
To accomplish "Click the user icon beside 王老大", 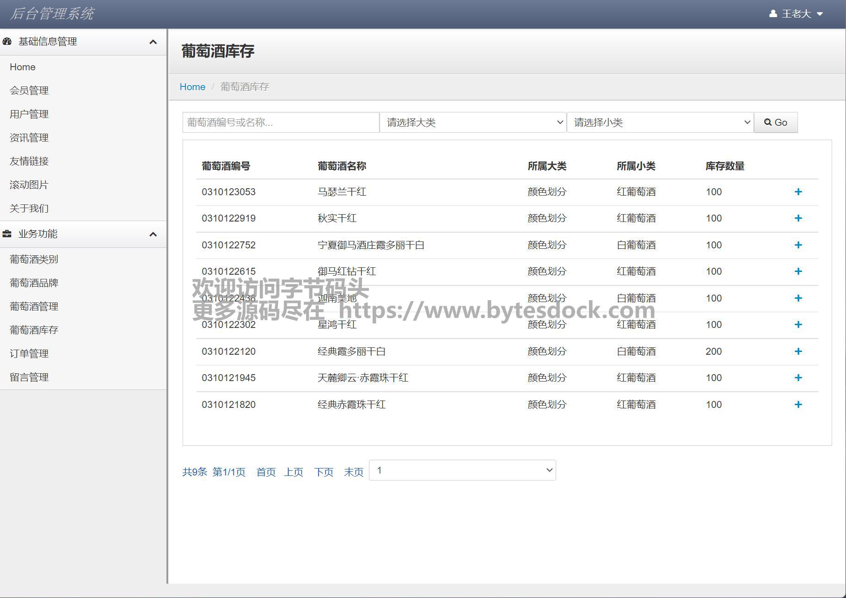I will coord(772,14).
